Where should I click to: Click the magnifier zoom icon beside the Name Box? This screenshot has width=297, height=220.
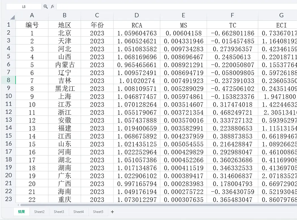pyautogui.click(x=46, y=6)
